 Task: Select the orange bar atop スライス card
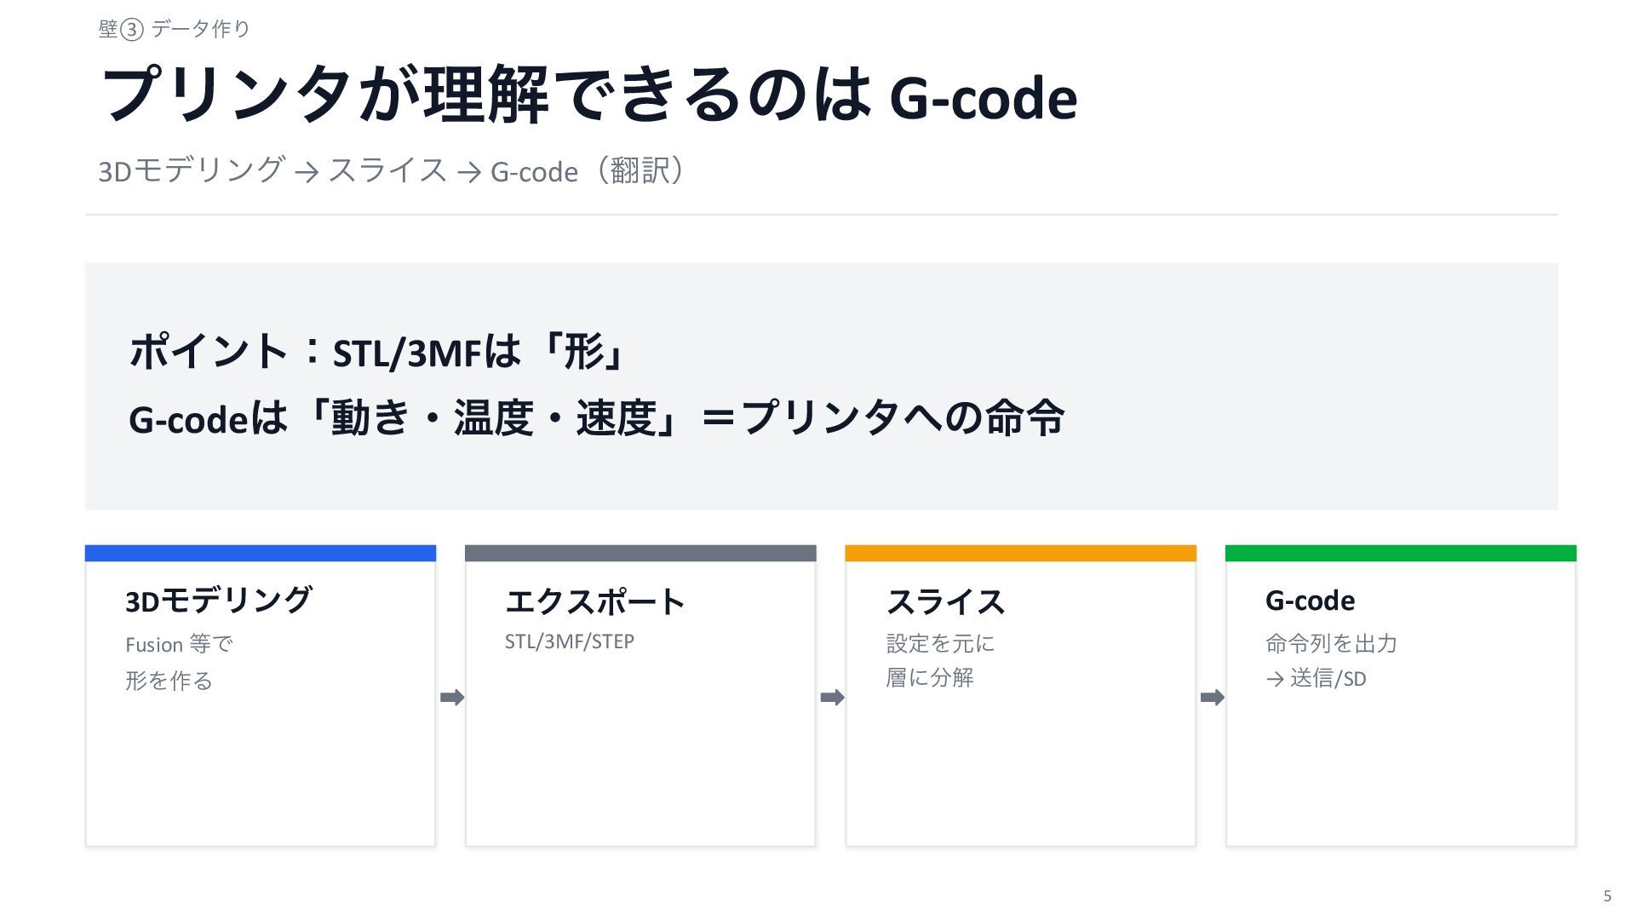[1020, 554]
